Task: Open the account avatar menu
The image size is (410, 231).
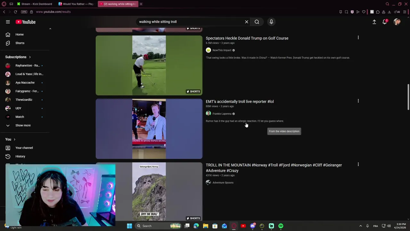Action: pos(397,22)
